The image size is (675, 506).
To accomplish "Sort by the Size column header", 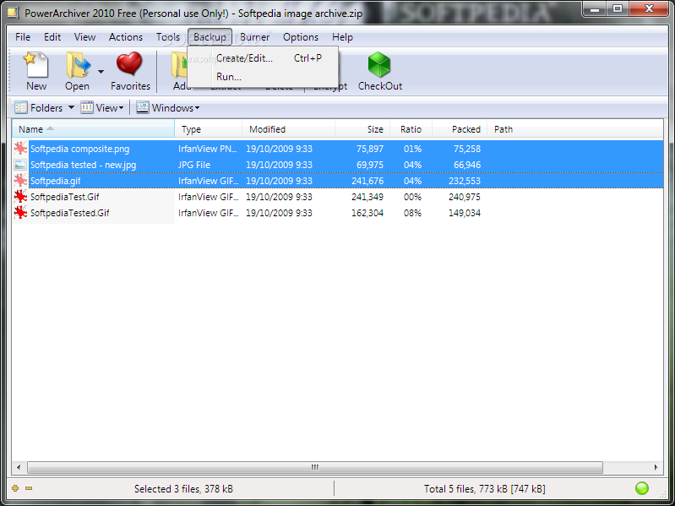I will [x=362, y=129].
